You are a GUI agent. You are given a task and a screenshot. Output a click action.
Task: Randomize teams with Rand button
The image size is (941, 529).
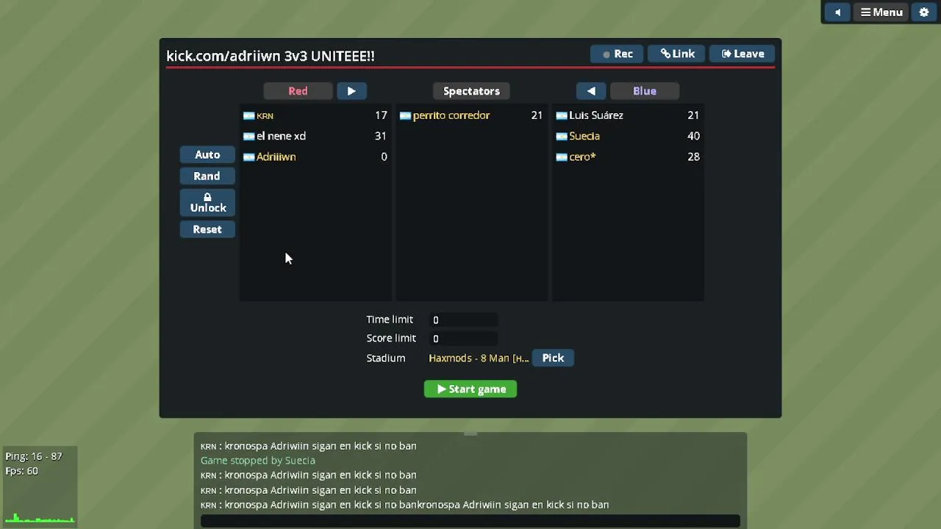[207, 176]
